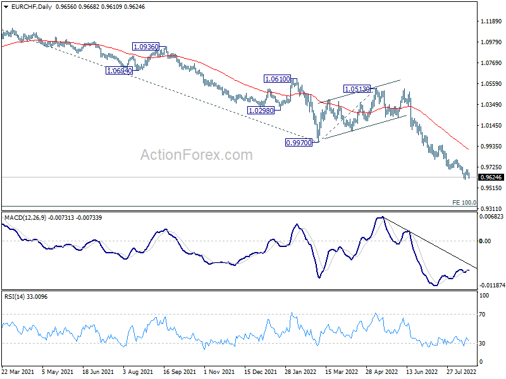Click the RSI 70 level label

[x=482, y=314]
